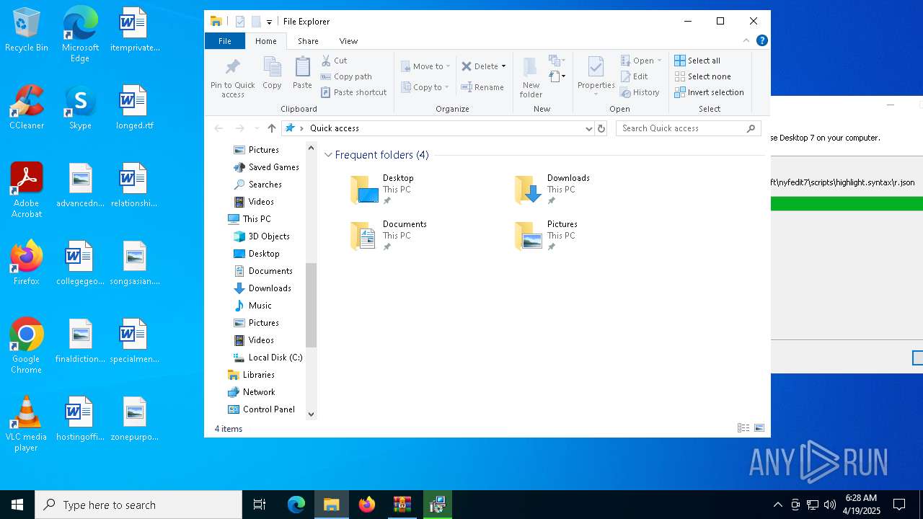
Task: Collapse the Frequent folders group
Action: 328,155
